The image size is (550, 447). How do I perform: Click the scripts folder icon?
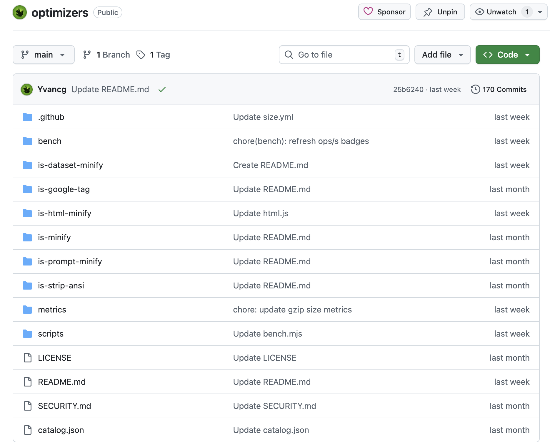tap(27, 334)
